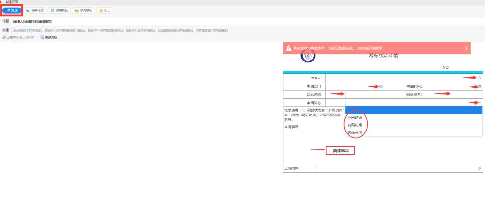Select 内网访问 from dropdown list
The width and height of the screenshot is (485, 202).
pyautogui.click(x=355, y=125)
